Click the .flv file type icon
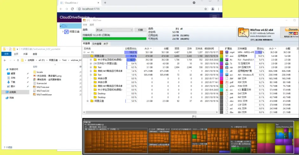This screenshot has height=155, width=299. coord(227,60)
